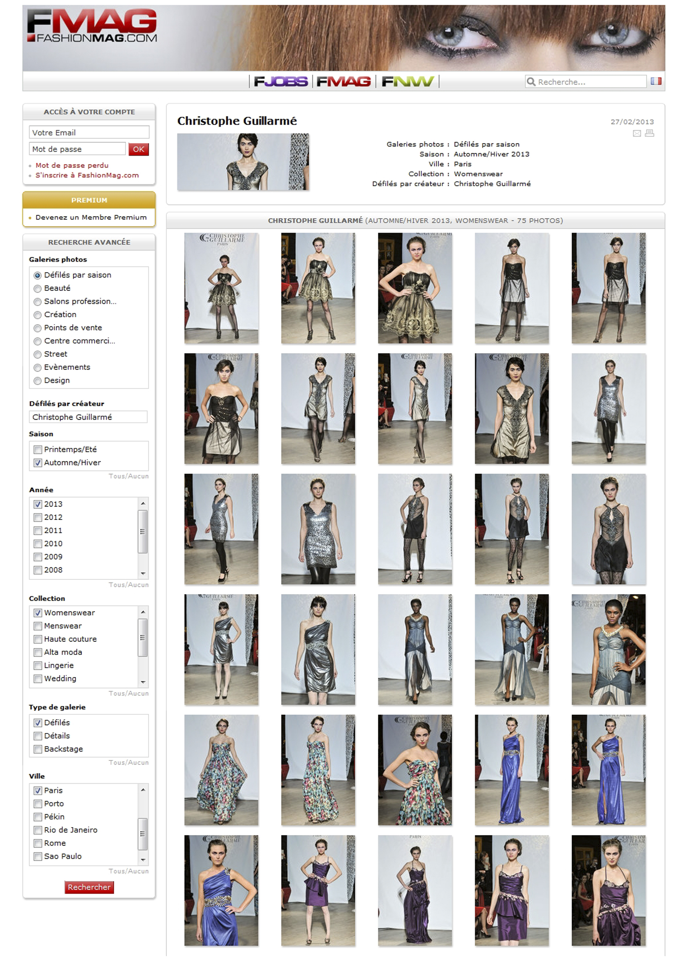Image resolution: width=684 pixels, height=957 pixels.
Task: Open the FJOBS site logo
Action: tap(281, 82)
